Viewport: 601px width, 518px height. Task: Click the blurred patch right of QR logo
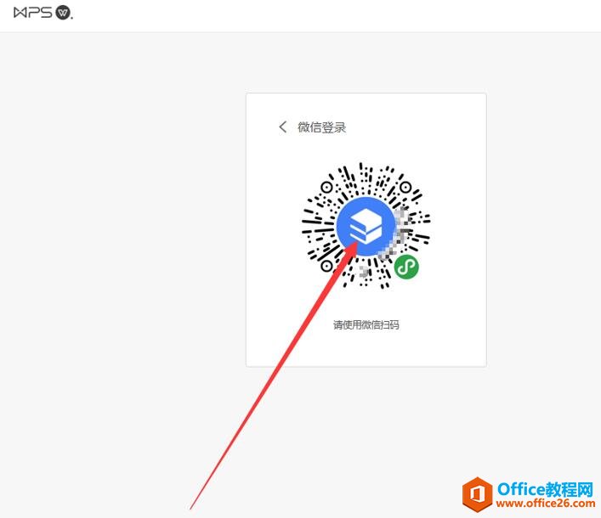[x=397, y=232]
